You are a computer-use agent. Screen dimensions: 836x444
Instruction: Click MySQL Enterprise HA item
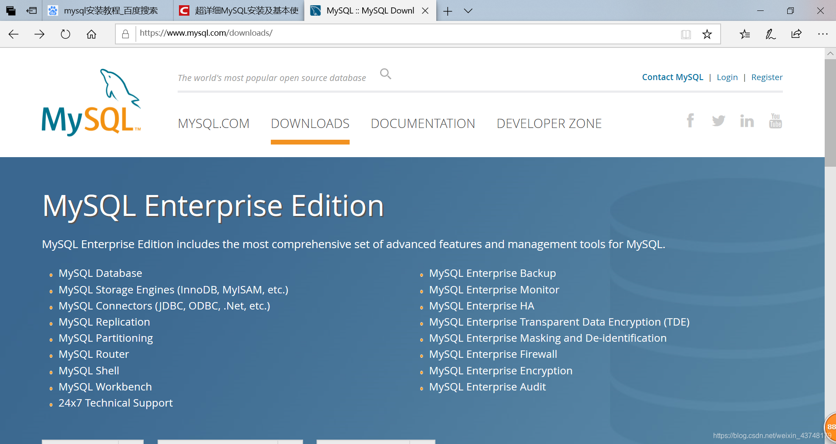(482, 306)
